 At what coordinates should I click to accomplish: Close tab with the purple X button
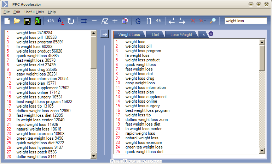point(211,34)
